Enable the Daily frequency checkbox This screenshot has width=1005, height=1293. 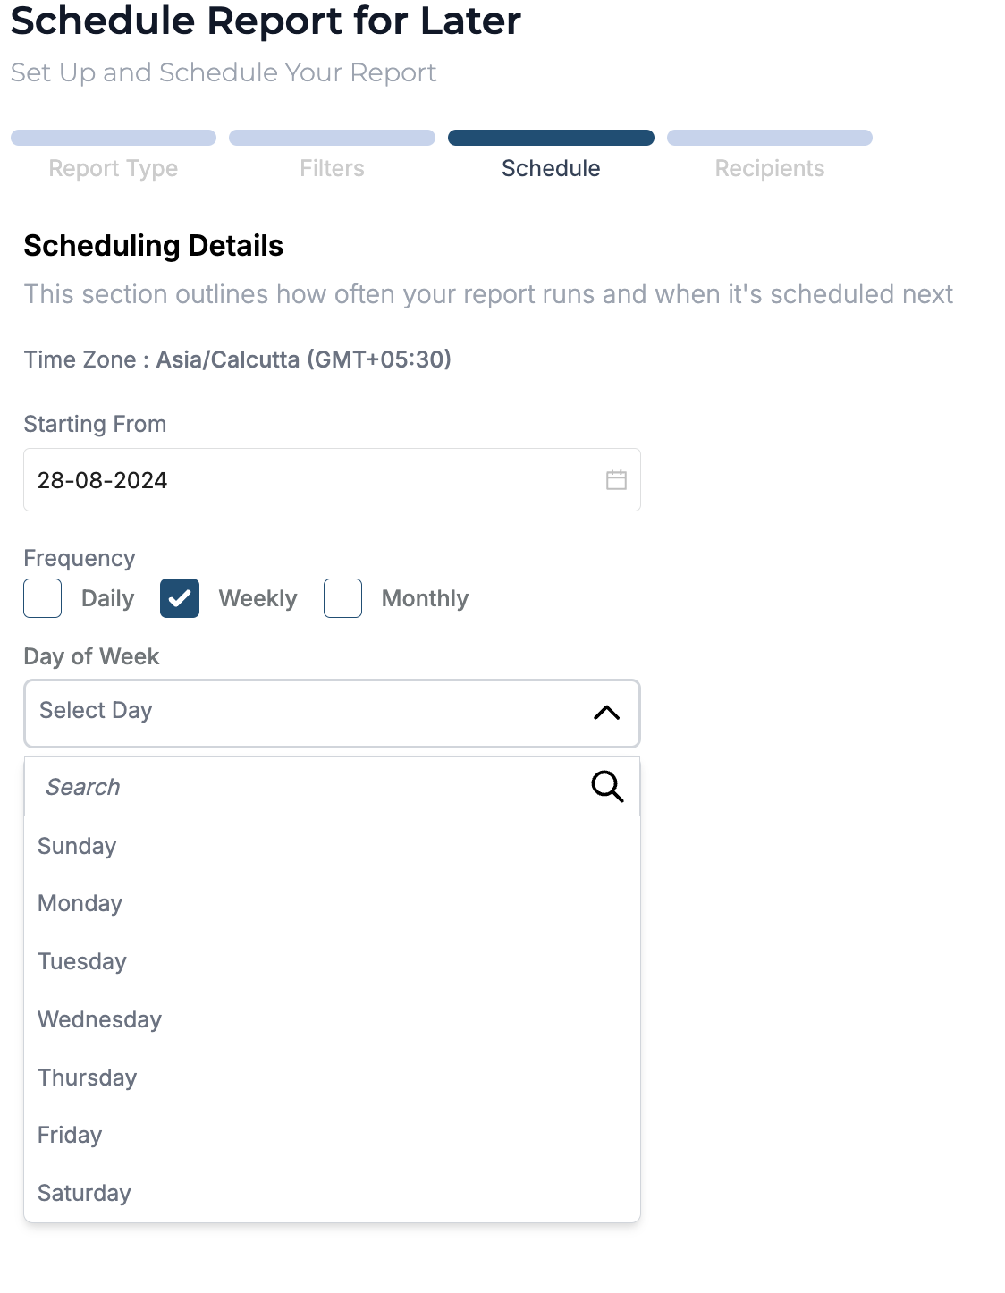(43, 598)
